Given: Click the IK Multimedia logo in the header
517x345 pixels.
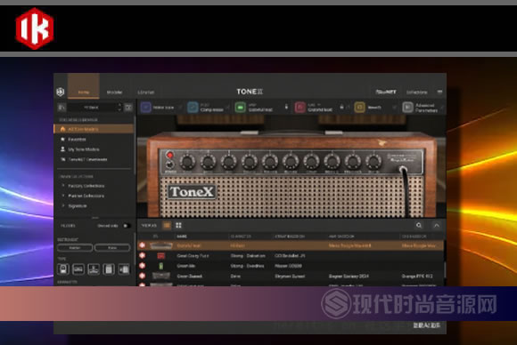Looking at the screenshot, I should click(35, 28).
